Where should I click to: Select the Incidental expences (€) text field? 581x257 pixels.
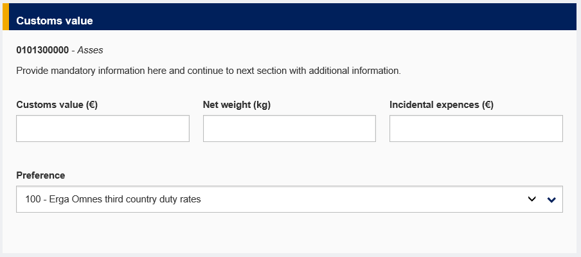[x=476, y=128]
